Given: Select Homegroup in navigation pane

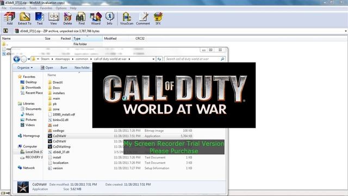Looking at the screenshot, I should 29,136.
